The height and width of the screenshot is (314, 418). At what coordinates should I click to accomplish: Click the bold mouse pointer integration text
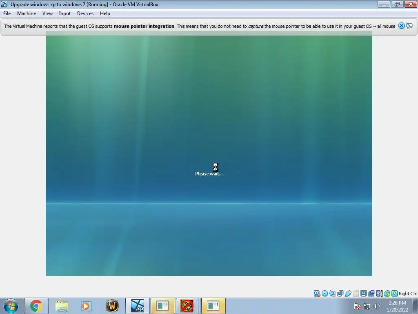click(x=144, y=26)
